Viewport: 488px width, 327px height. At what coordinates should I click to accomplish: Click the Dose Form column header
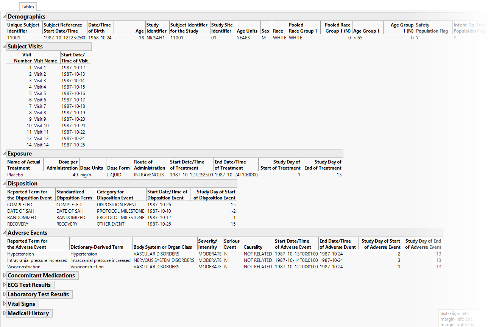(118, 168)
